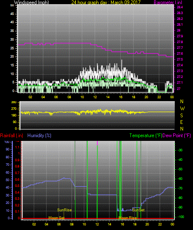Click rainfall axis value "0.9"
193x230 pixels.
[17, 160]
